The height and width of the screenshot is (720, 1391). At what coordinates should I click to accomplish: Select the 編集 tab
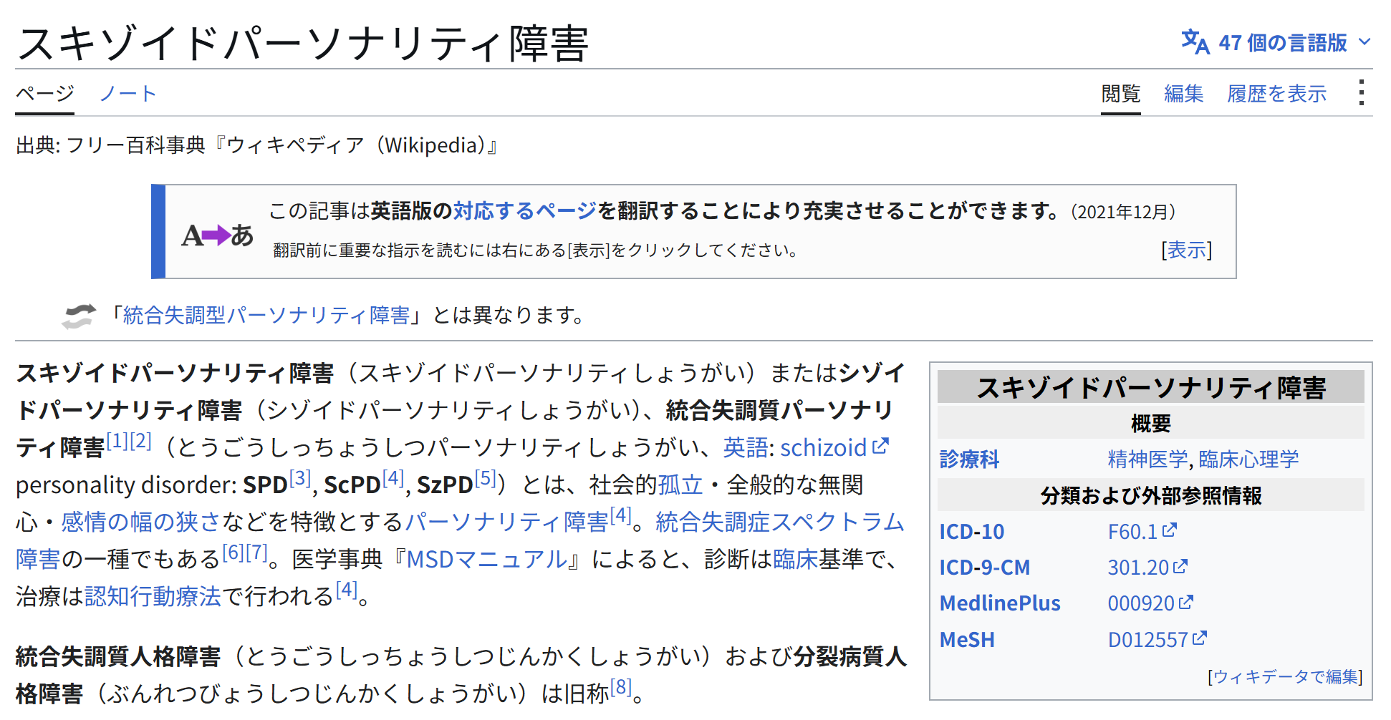pos(1183,94)
